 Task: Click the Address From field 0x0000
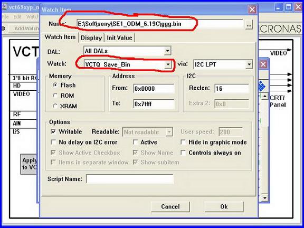coord(154,89)
